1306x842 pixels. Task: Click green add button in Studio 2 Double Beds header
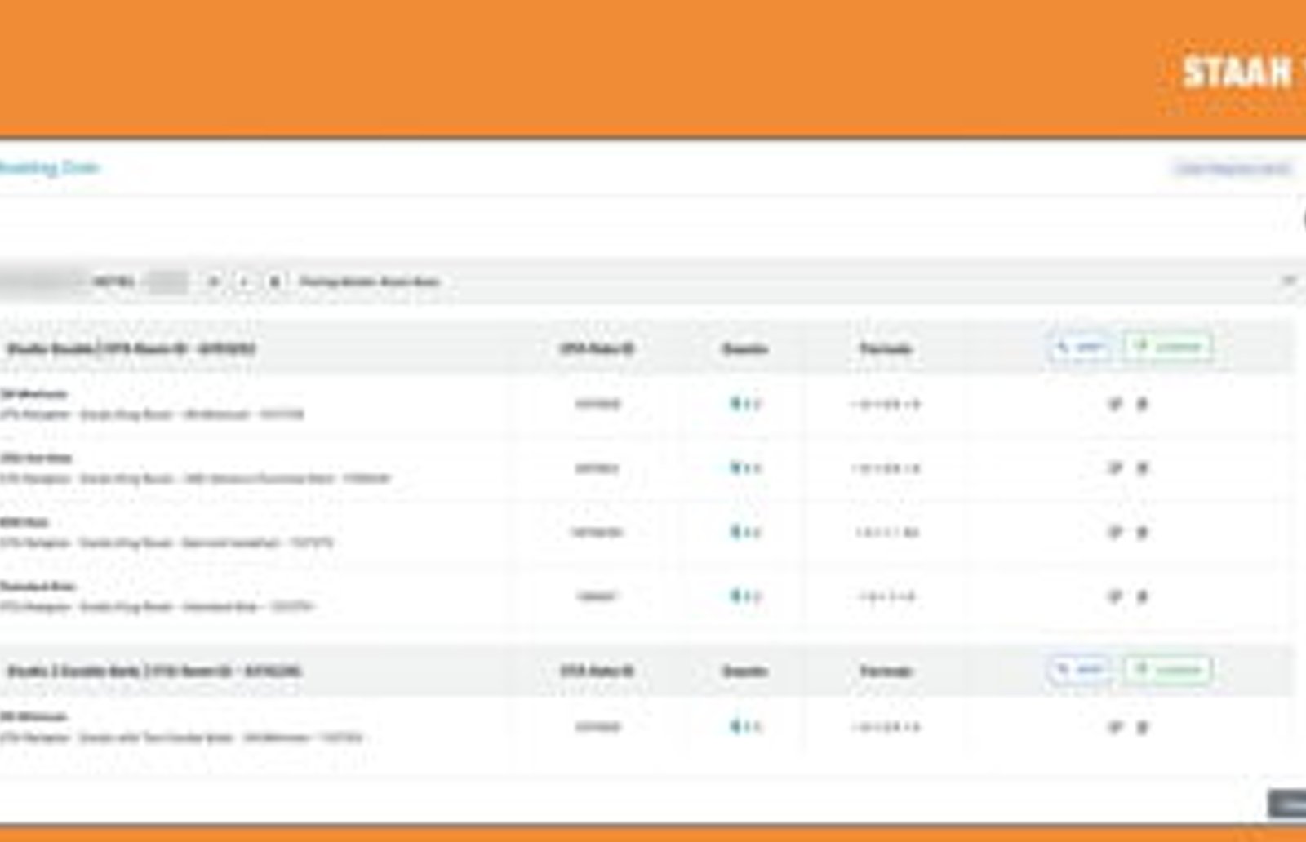tap(1167, 670)
